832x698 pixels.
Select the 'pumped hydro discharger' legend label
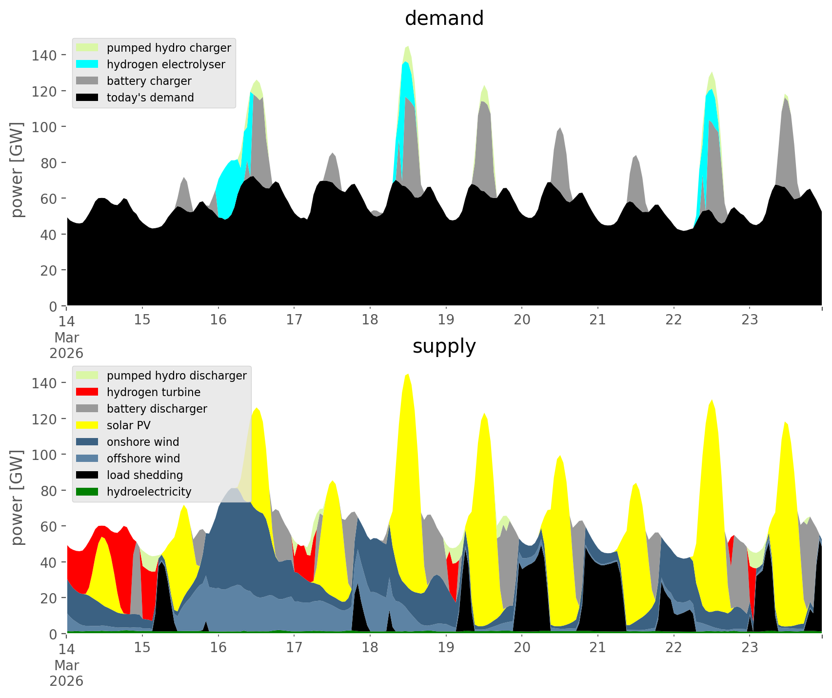177,376
